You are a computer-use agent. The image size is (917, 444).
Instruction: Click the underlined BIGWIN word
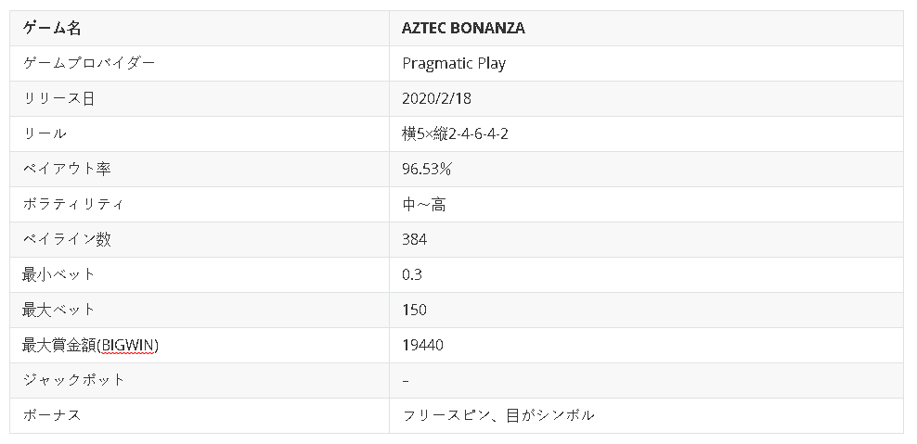(128, 345)
